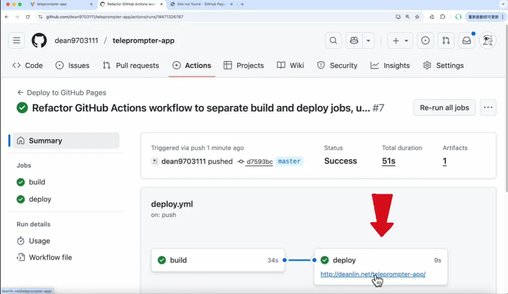Open Workflow file under Run details
This screenshot has height=294, width=508.
click(45, 258)
